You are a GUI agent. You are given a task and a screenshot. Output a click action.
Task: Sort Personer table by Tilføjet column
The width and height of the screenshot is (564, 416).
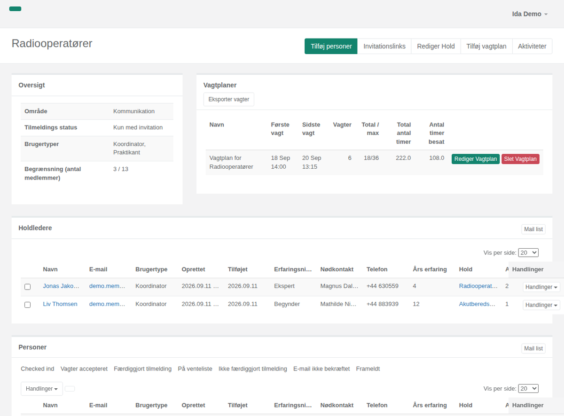tap(238, 405)
